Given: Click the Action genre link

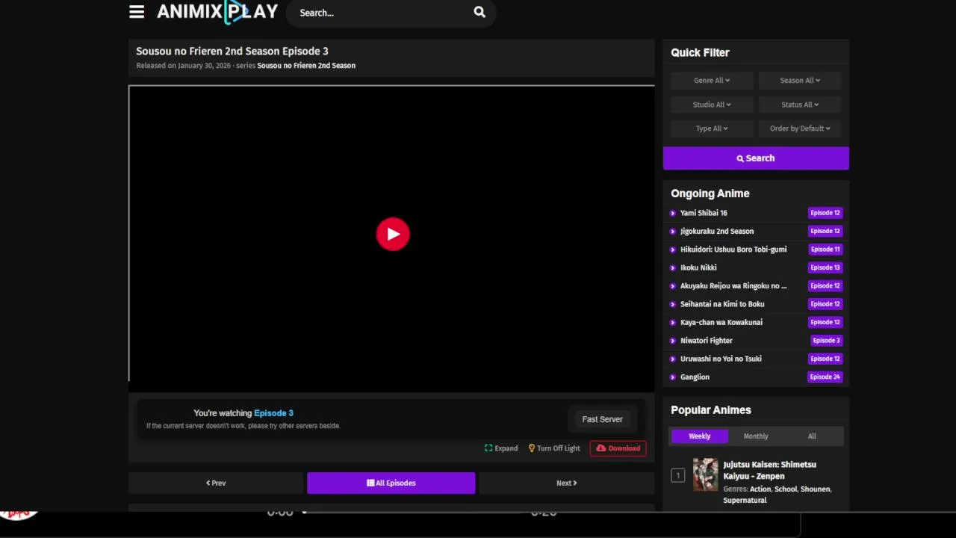Looking at the screenshot, I should 760,489.
